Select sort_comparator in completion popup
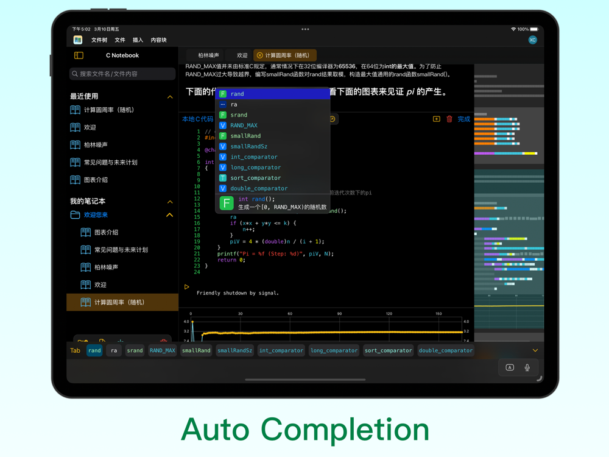 tap(273, 178)
